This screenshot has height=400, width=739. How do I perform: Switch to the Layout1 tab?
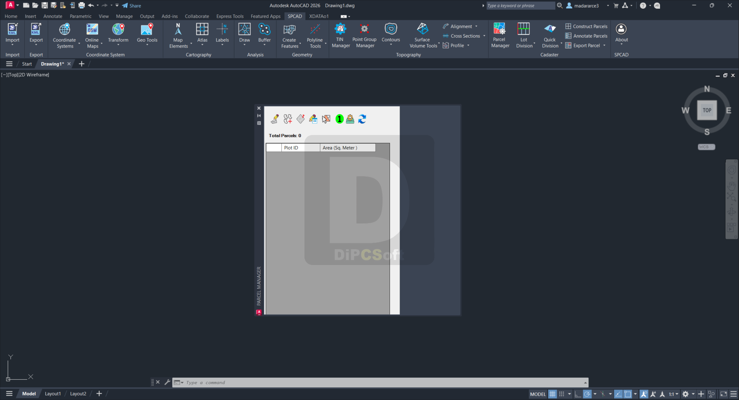click(x=53, y=394)
